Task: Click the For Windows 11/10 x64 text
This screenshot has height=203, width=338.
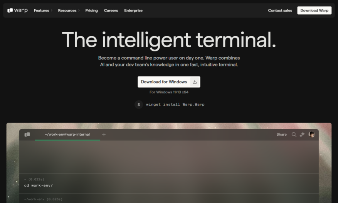Action: coord(169,92)
